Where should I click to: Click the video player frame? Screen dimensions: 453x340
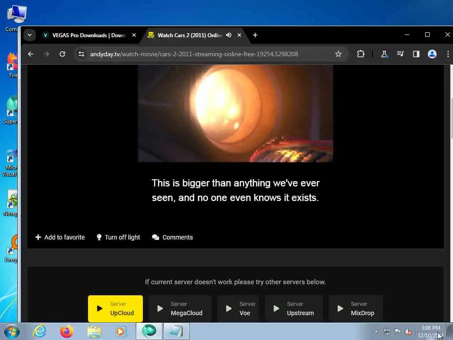(x=235, y=113)
